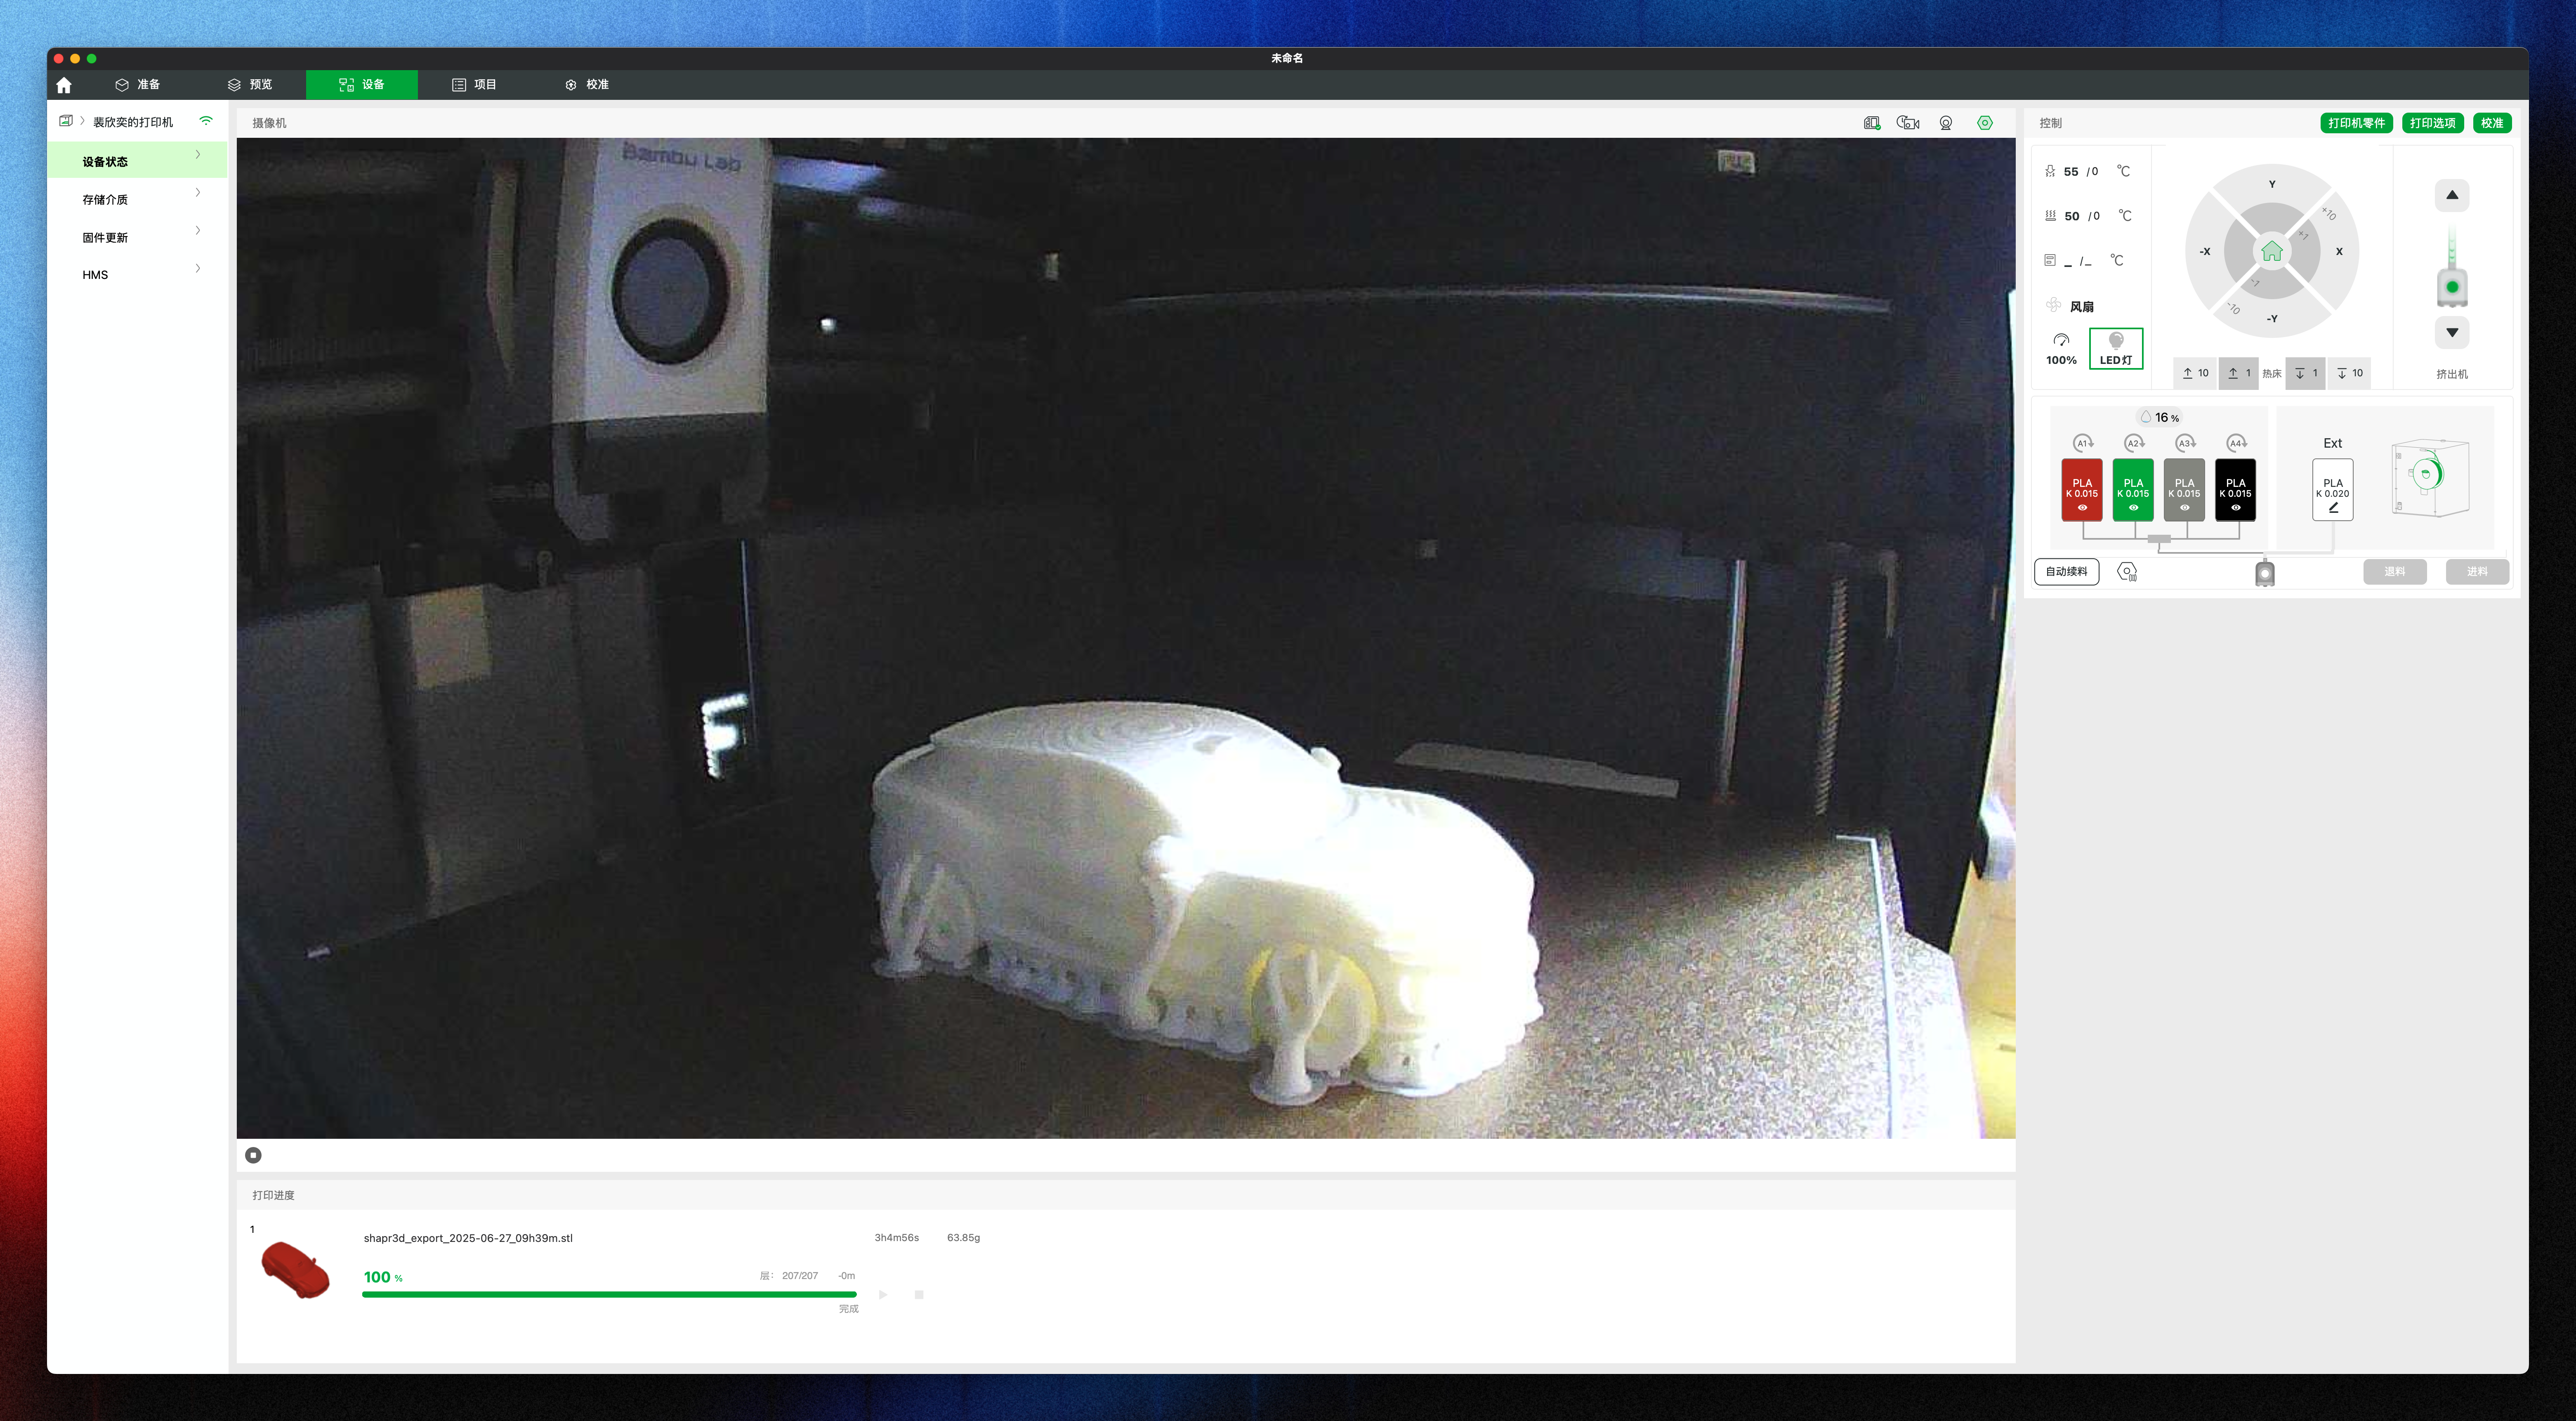Toggle the timelapse recording icon
Viewport: 2576px width, 1421px height.
coord(1908,123)
